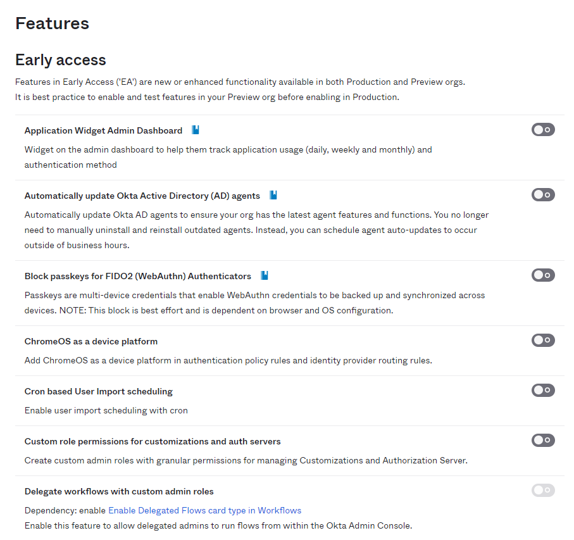Toggle custom role permissions for customizations switch
Screen dimensions: 574x540
click(543, 441)
